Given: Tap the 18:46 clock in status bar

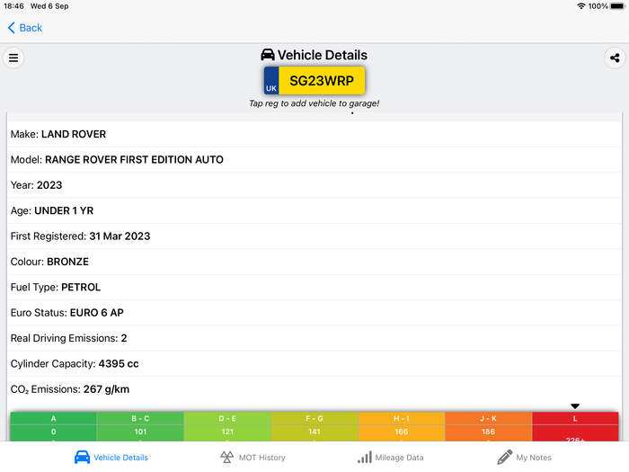Looking at the screenshot, I should 13,6.
